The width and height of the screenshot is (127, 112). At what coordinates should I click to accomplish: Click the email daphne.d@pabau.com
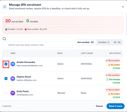(27, 80)
